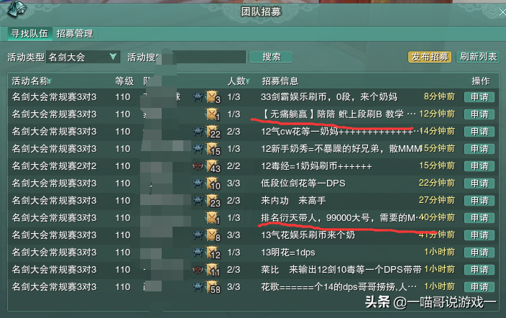Select the 寻找队伍 tab
Screen dimensions: 506x318
tap(29, 34)
